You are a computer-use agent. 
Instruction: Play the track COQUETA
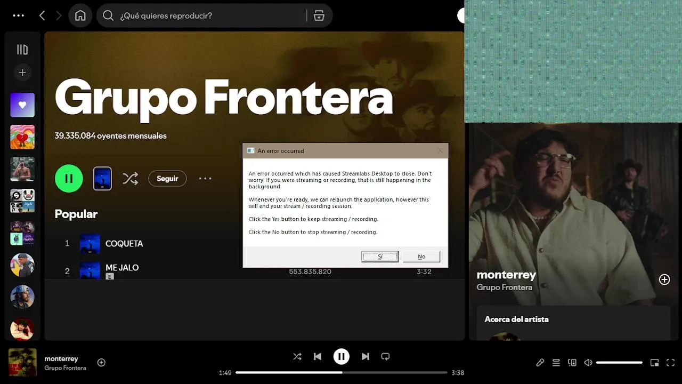124,243
